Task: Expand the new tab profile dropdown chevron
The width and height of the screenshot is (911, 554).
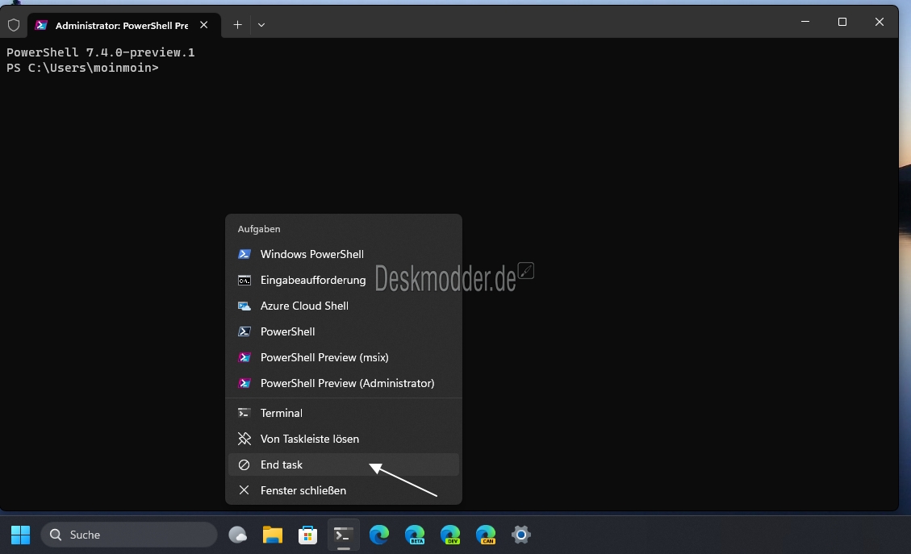Action: click(x=261, y=25)
